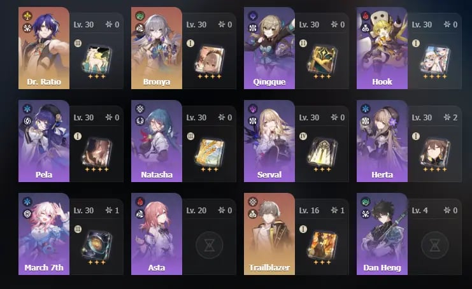Open Trailblazer's fire light cone icon

(322, 246)
